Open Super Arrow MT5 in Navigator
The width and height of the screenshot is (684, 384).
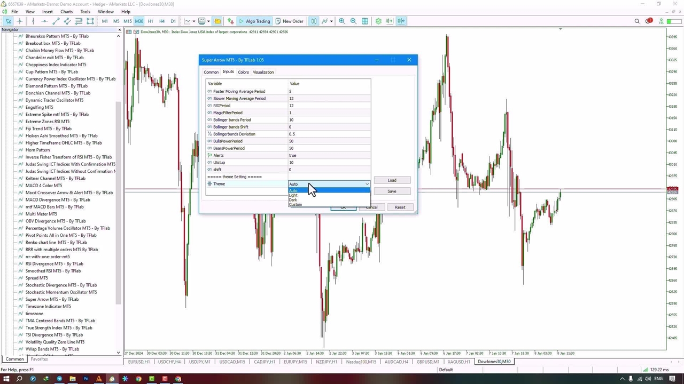pos(52,299)
